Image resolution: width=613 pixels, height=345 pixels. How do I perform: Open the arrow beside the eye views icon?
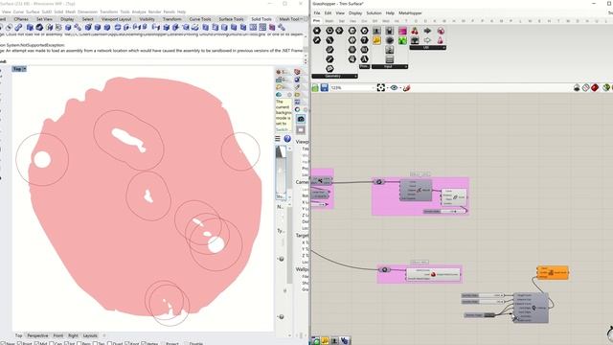400,88
